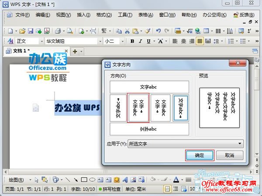Click the Redo arrow icon
This screenshot has height=196, width=262.
coord(167,31)
